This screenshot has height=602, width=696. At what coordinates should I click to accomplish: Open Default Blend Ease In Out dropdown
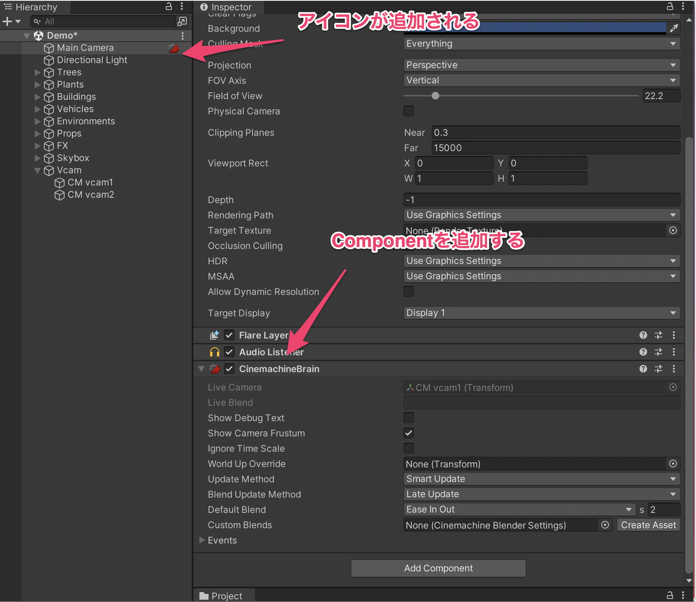(x=520, y=509)
